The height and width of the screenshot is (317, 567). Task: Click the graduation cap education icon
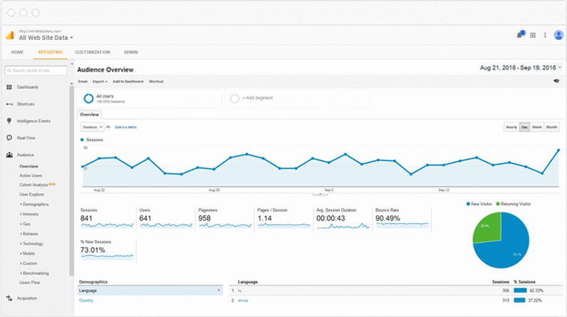click(x=556, y=81)
